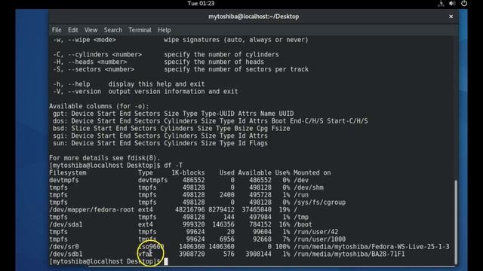This screenshot has width=483, height=271.
Task: Click the 'bsd:' columns line
Action: [x=171, y=129]
